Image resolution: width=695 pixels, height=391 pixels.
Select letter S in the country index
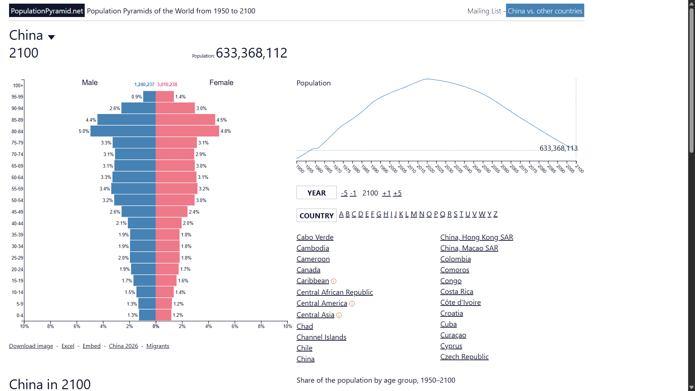coord(455,214)
